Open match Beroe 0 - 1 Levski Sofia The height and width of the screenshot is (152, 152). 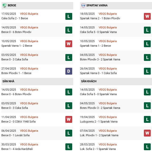(15, 135)
